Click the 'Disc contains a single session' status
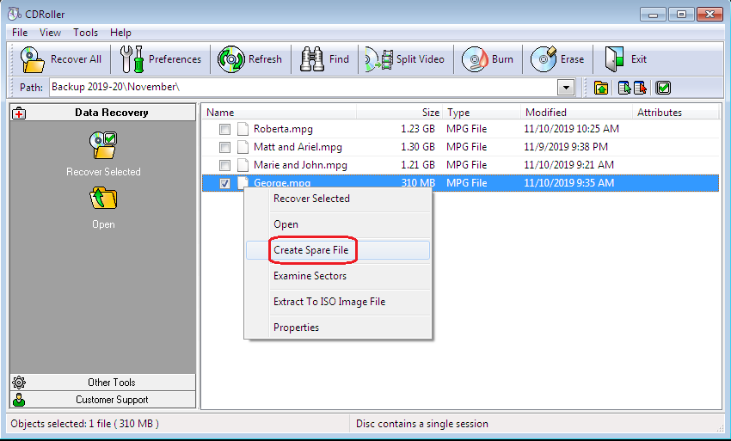The height and width of the screenshot is (441, 731). coord(422,424)
